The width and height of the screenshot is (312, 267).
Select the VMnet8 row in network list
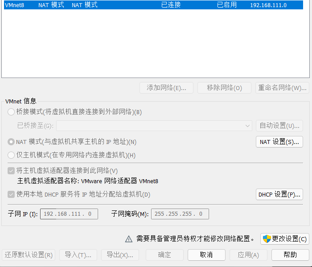tap(153, 5)
